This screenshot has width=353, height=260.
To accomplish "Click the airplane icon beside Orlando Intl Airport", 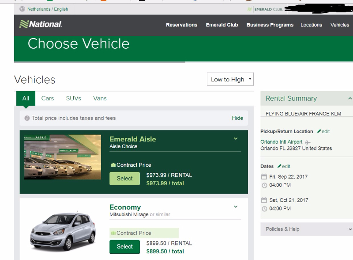I will coord(308,142).
